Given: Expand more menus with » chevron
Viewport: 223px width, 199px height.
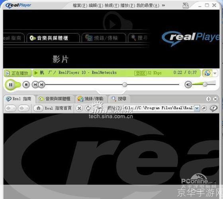Looking at the screenshot, I should pyautogui.click(x=163, y=6).
